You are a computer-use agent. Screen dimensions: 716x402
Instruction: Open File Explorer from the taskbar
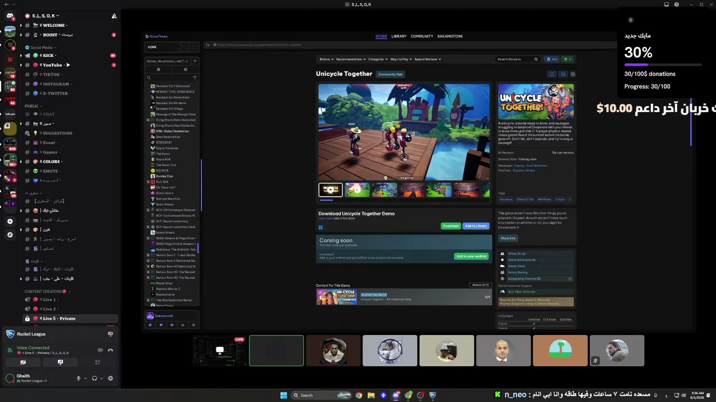[x=370, y=395]
